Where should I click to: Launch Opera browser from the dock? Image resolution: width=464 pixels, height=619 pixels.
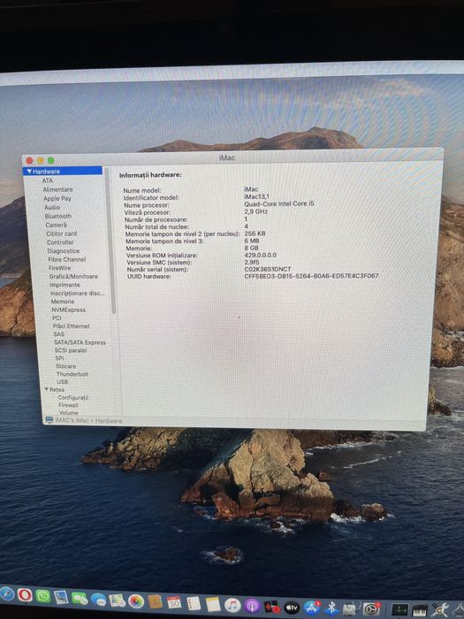[x=25, y=594]
